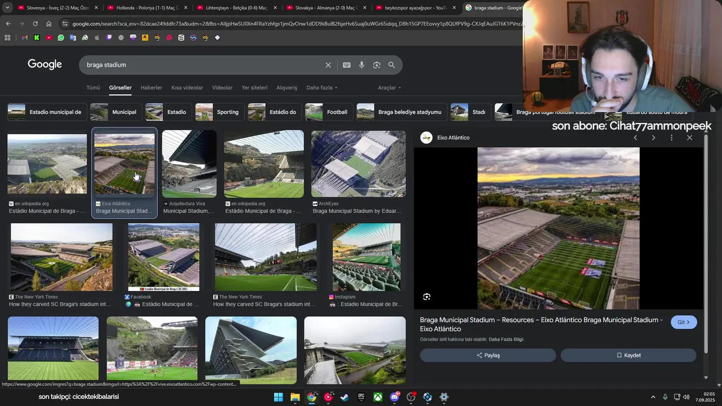Open three-dot options in image preview
Viewport: 722px width, 406px height.
pos(671,138)
